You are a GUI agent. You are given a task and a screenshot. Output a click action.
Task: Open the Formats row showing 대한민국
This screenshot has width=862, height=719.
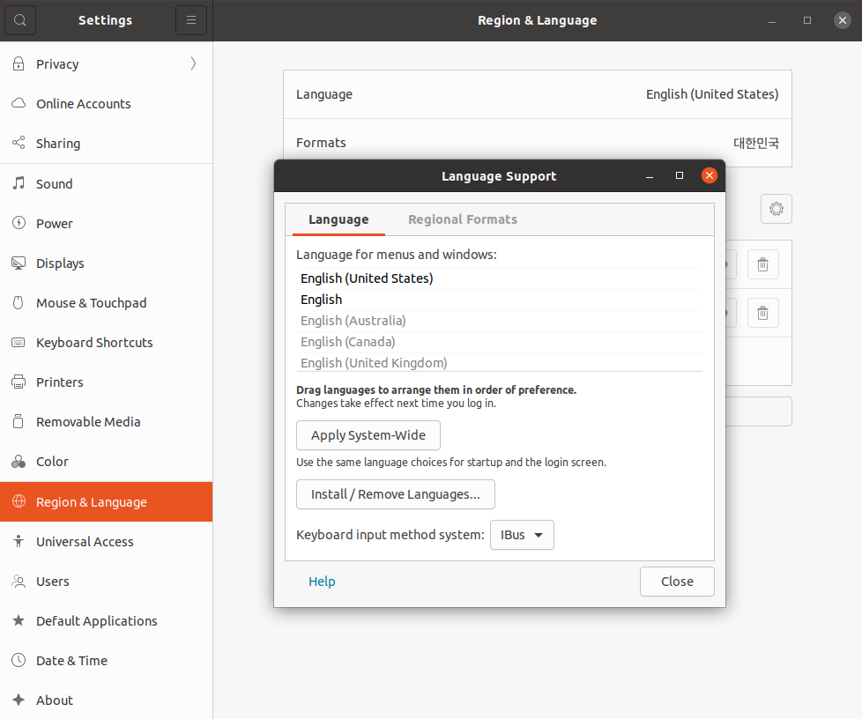click(537, 143)
